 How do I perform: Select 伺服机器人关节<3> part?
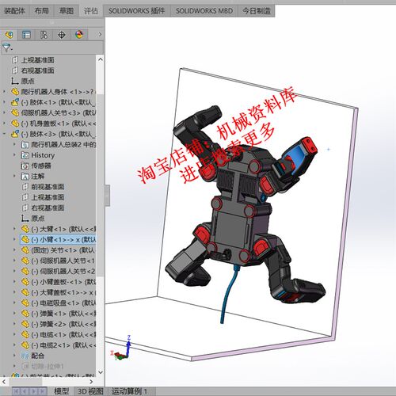(58, 112)
